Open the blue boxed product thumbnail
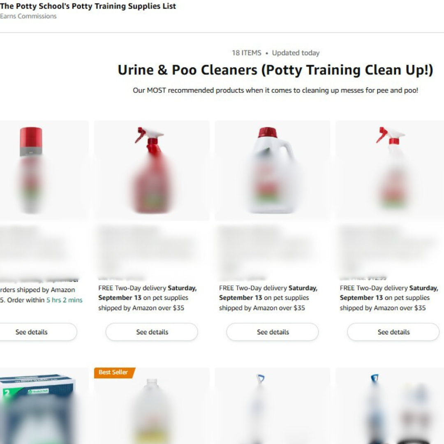 tap(44, 406)
